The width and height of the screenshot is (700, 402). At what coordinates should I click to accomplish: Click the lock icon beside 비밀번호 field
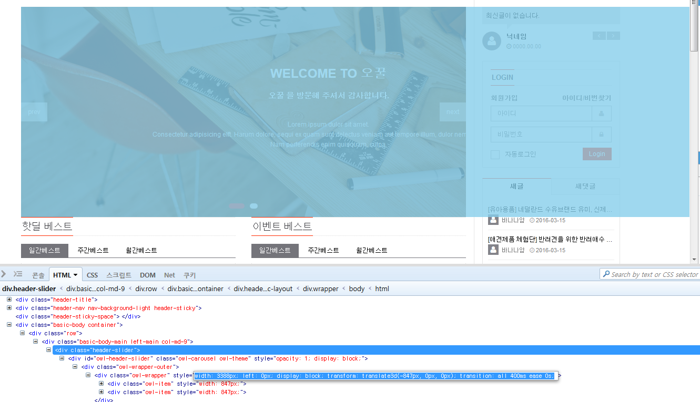click(x=602, y=135)
